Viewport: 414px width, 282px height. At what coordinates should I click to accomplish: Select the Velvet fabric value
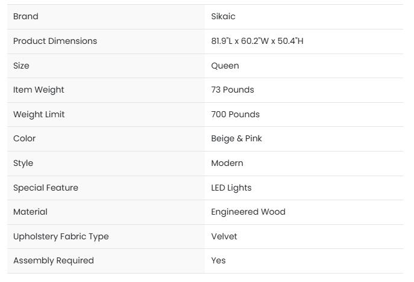[224, 236]
